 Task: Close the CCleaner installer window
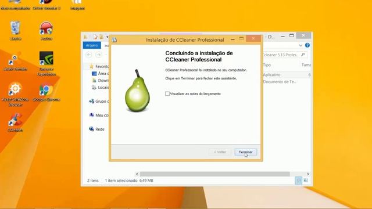(253, 39)
